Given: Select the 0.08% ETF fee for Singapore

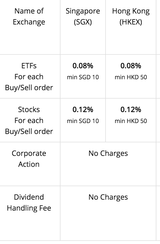Looking at the screenshot, I should click(83, 66).
